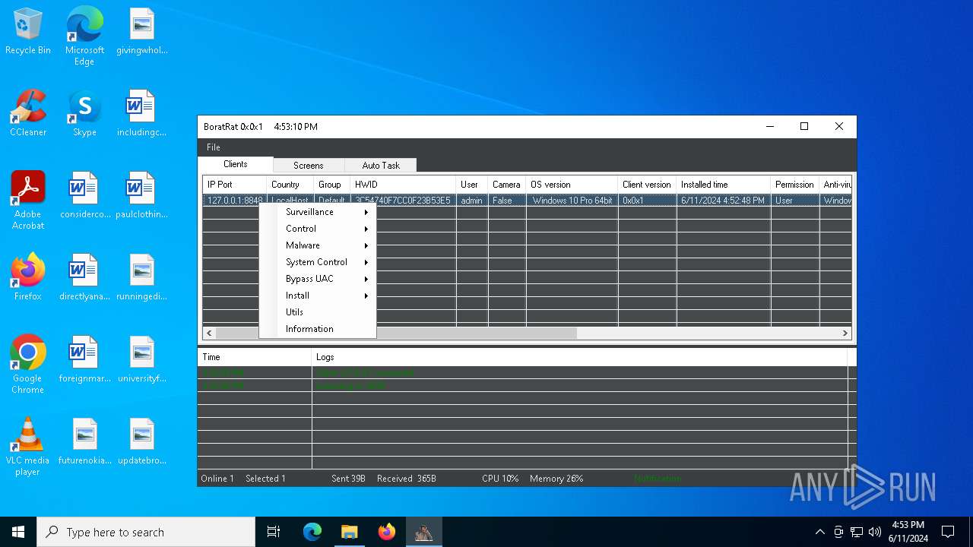Click the Windows 10 Pro 64bit cell
Viewport: 973px width, 547px height.
(572, 201)
